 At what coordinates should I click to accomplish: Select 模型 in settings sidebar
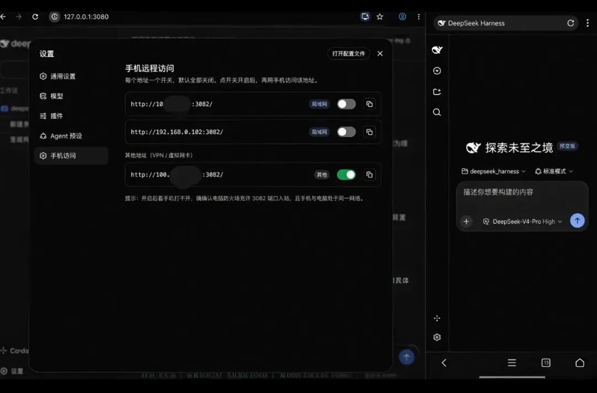pos(71,96)
